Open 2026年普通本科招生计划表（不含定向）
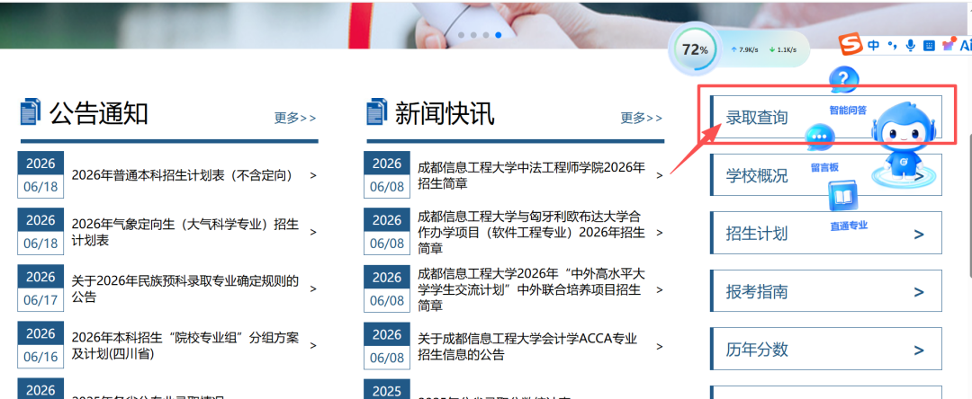 pyautogui.click(x=182, y=175)
